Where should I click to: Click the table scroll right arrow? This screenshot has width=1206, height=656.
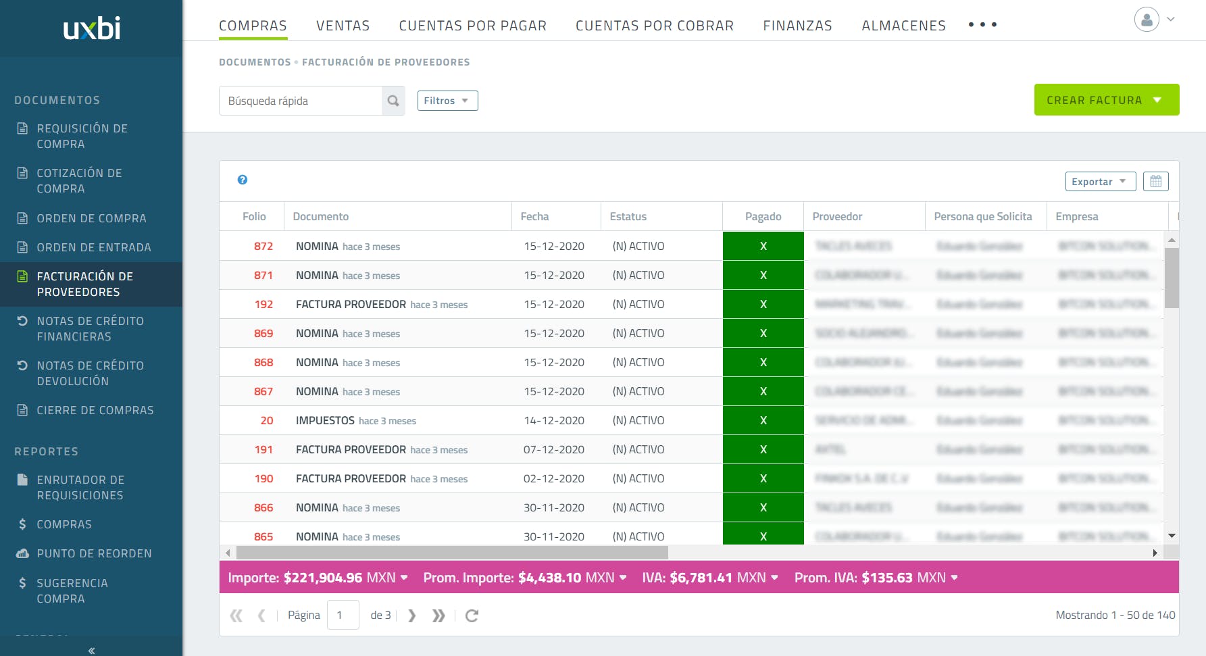(1155, 553)
